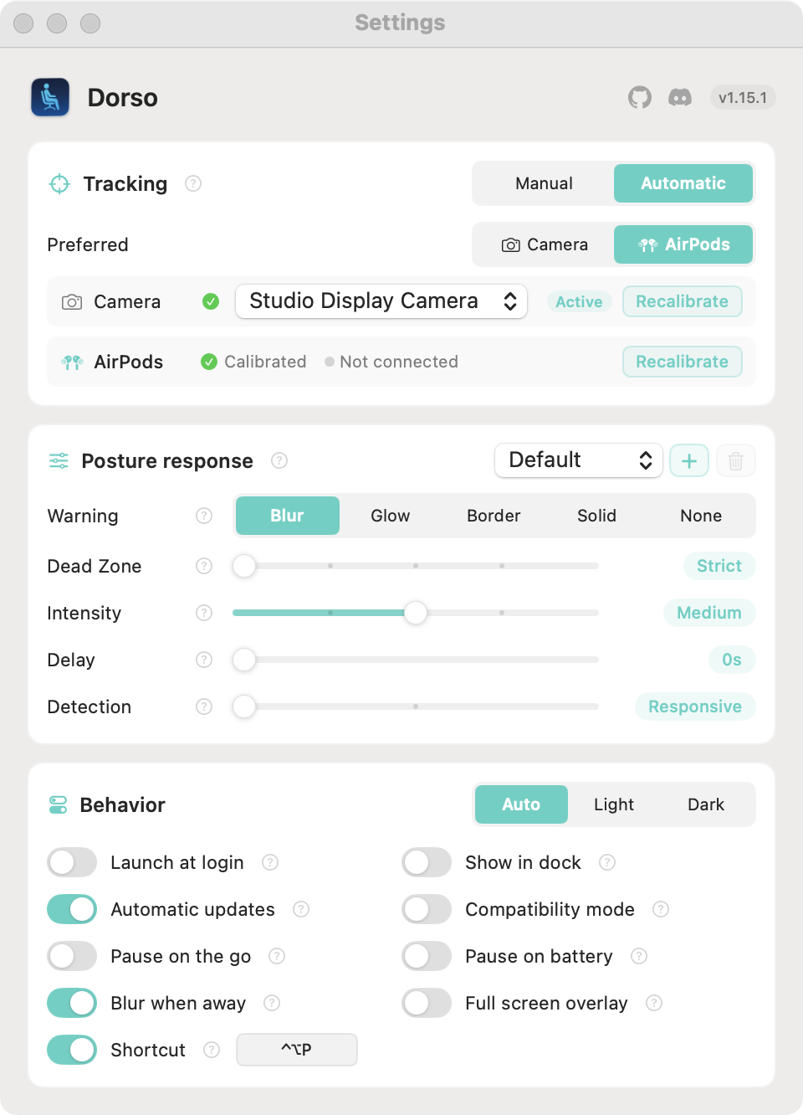Click the Behavior toggles icon

pos(59,804)
